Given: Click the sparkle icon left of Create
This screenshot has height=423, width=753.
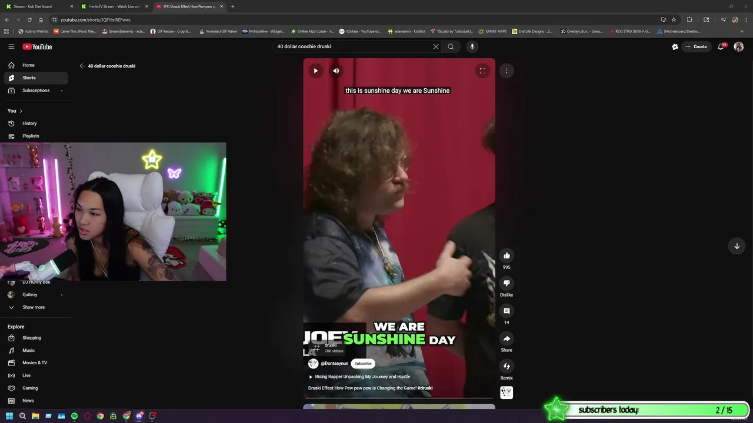Looking at the screenshot, I should pos(675,46).
